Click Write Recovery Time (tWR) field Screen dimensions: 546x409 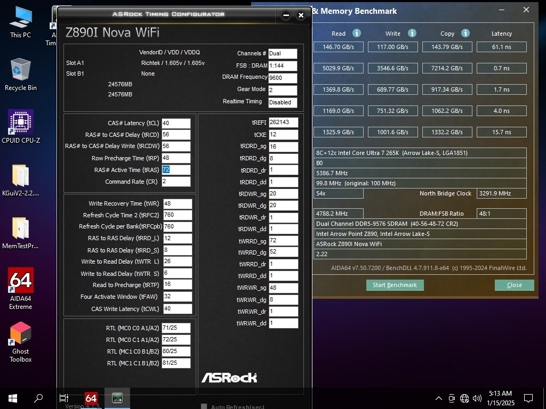(178, 204)
